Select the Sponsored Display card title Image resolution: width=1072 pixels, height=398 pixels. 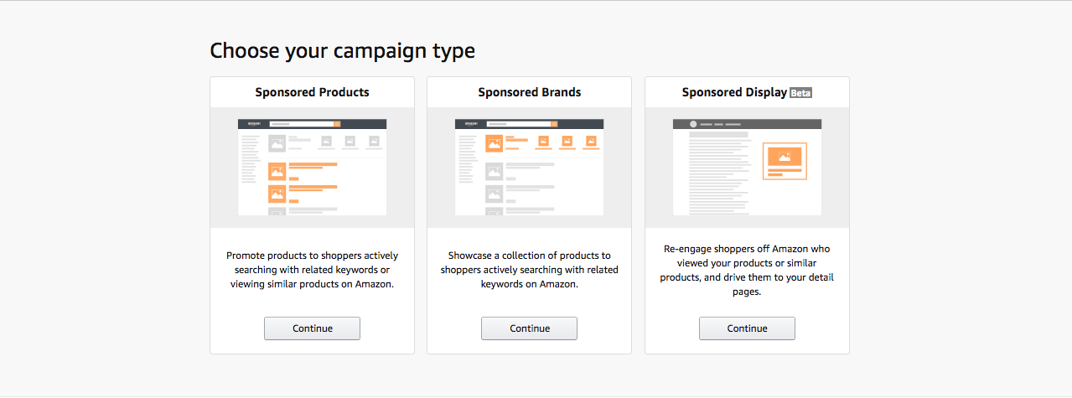[x=734, y=92]
